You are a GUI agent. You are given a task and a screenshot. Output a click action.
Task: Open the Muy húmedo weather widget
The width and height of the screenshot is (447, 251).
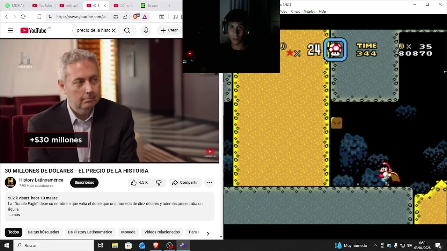[351, 245]
